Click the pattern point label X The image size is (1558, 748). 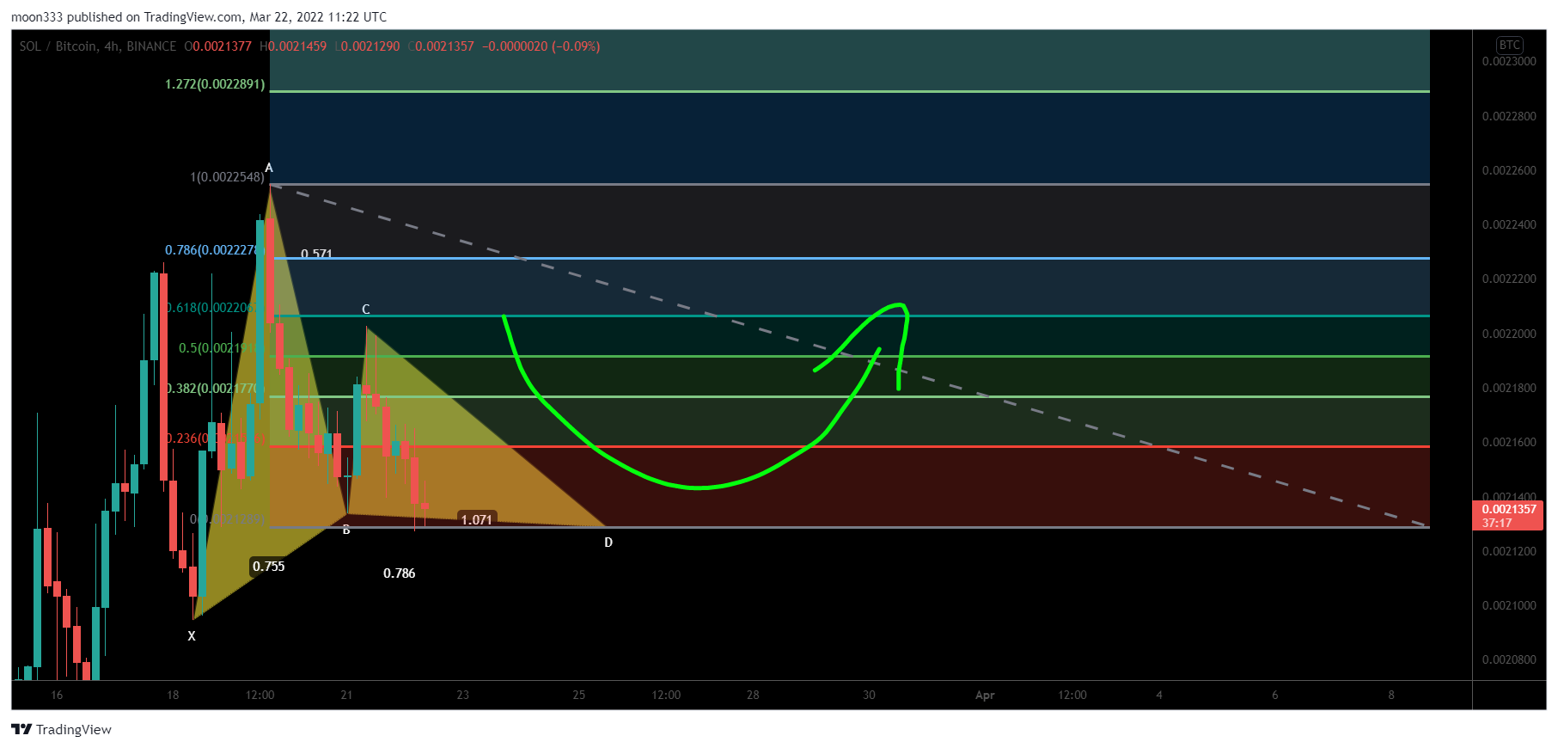pyautogui.click(x=192, y=636)
